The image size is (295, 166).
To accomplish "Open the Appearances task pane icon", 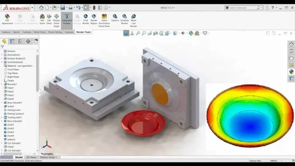I will (291, 72).
